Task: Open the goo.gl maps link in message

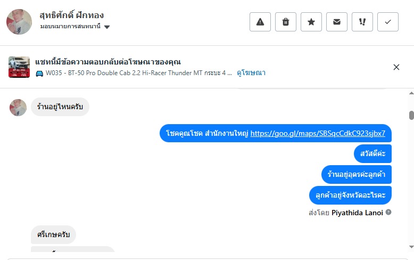Action: click(318, 133)
